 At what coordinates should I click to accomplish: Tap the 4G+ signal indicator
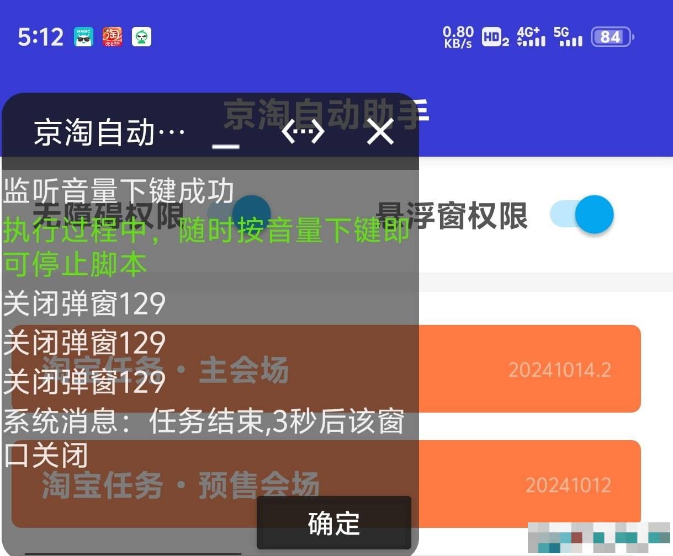531,37
